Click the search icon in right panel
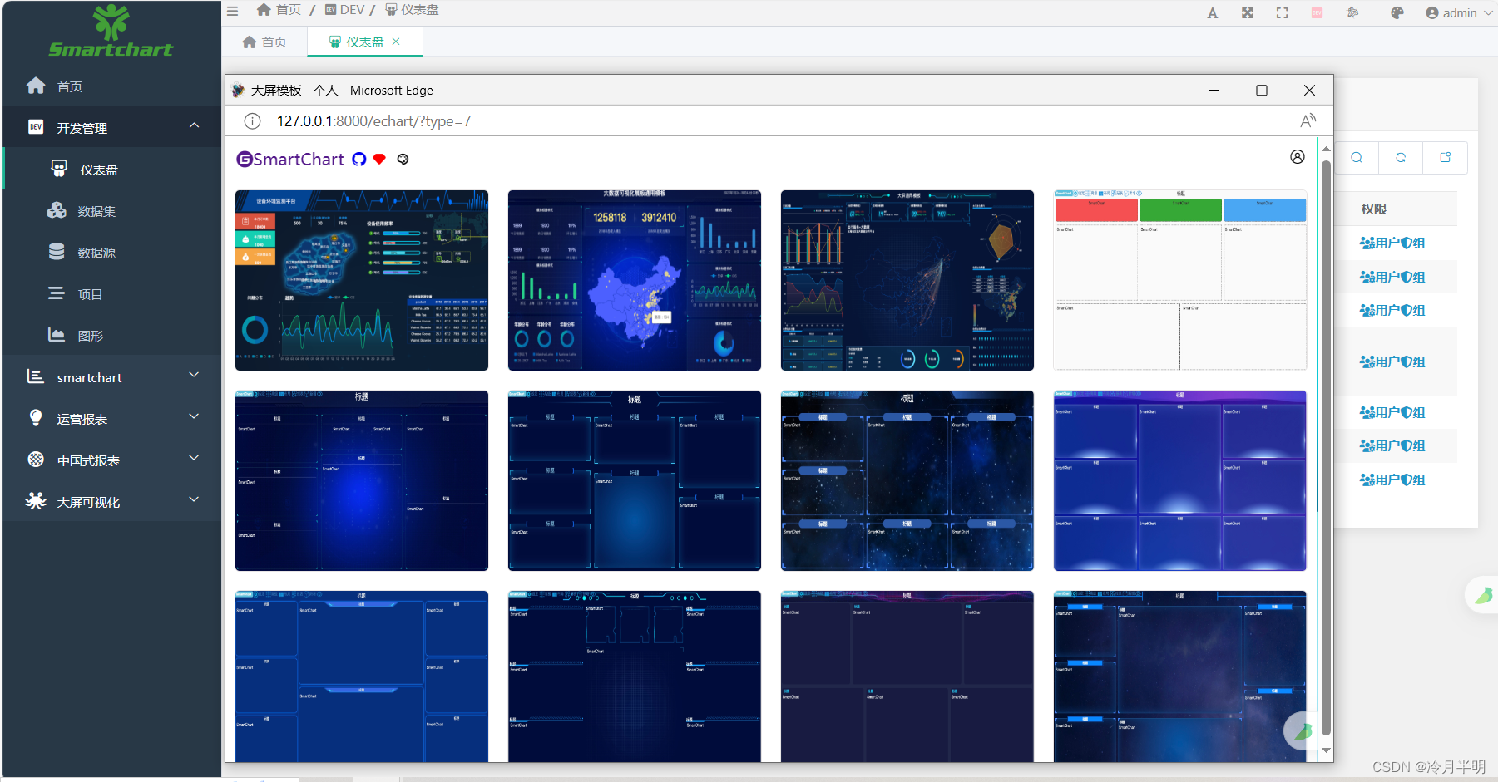 [x=1357, y=157]
